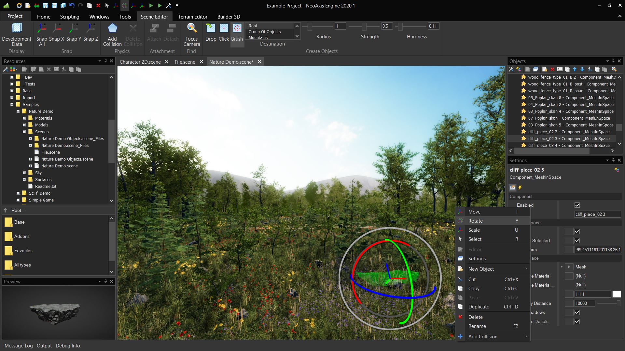625x351 pixels.
Task: Click the Radius value input field
Action: (340, 26)
